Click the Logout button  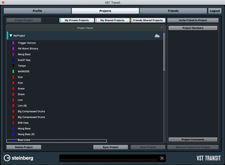(215, 11)
